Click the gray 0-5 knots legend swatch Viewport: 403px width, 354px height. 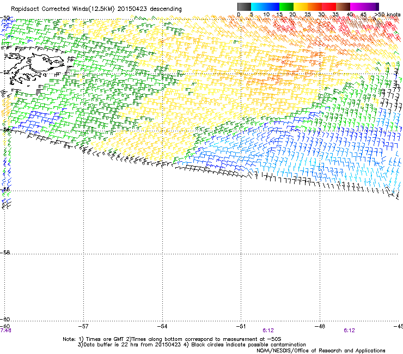point(244,7)
